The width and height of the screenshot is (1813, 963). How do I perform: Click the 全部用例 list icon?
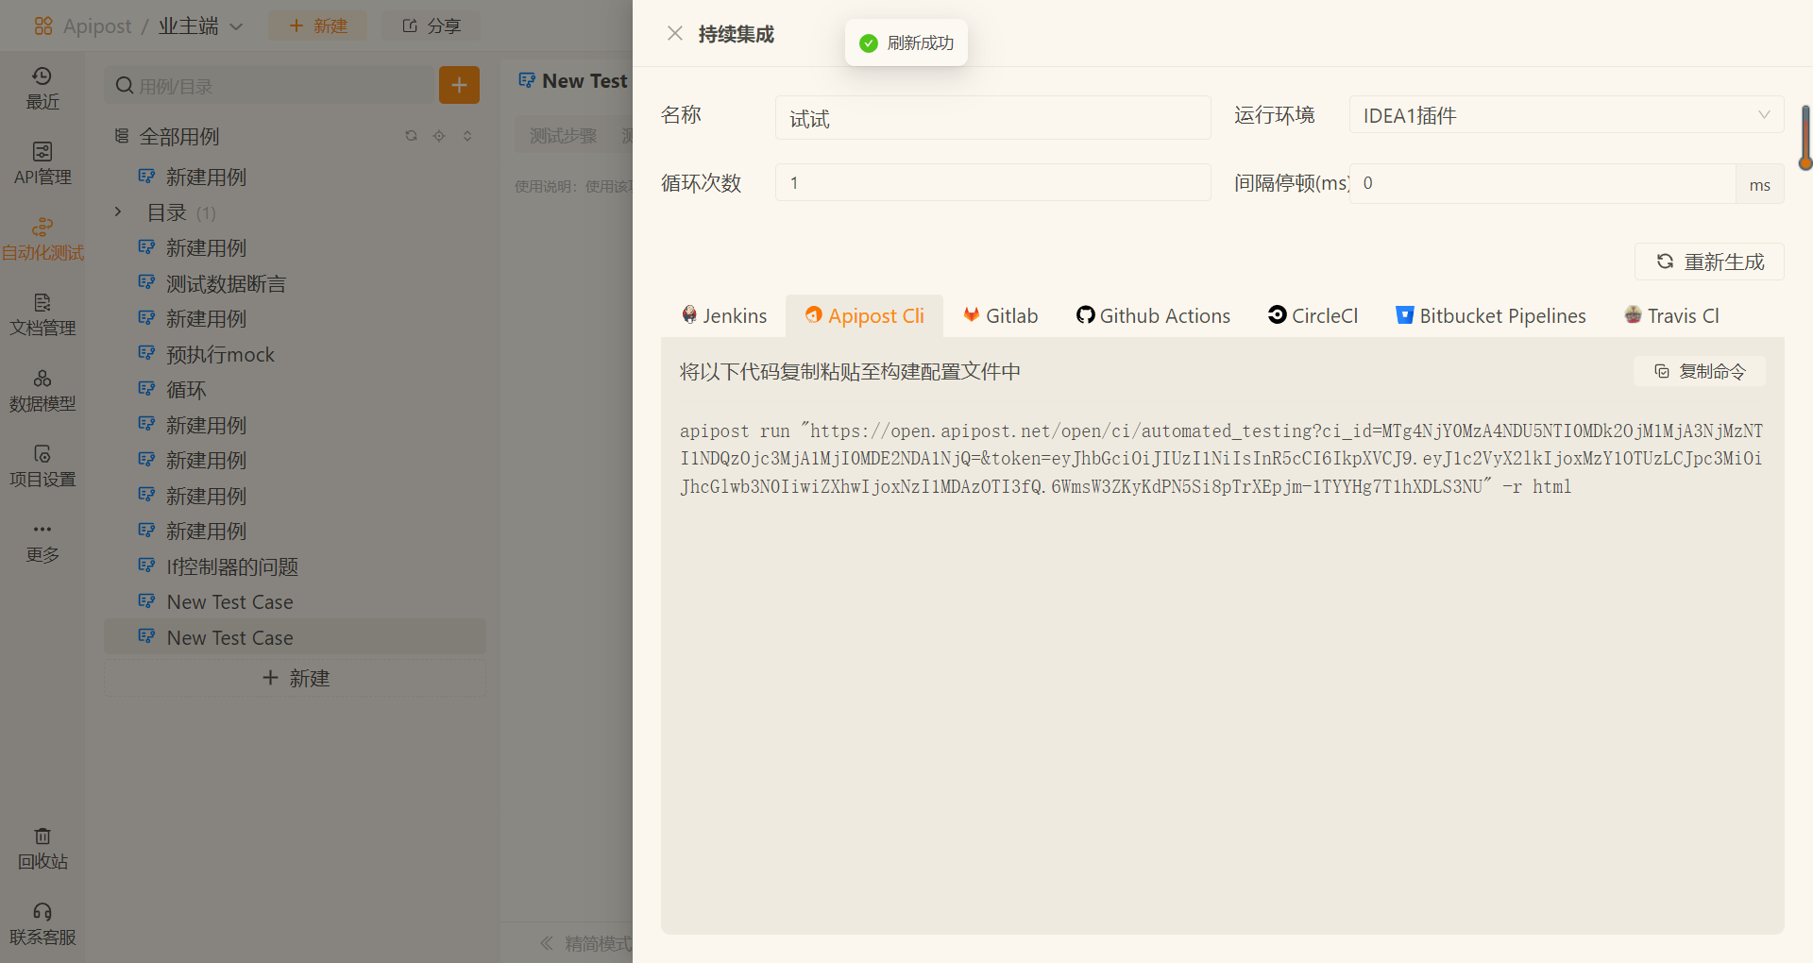click(x=122, y=136)
